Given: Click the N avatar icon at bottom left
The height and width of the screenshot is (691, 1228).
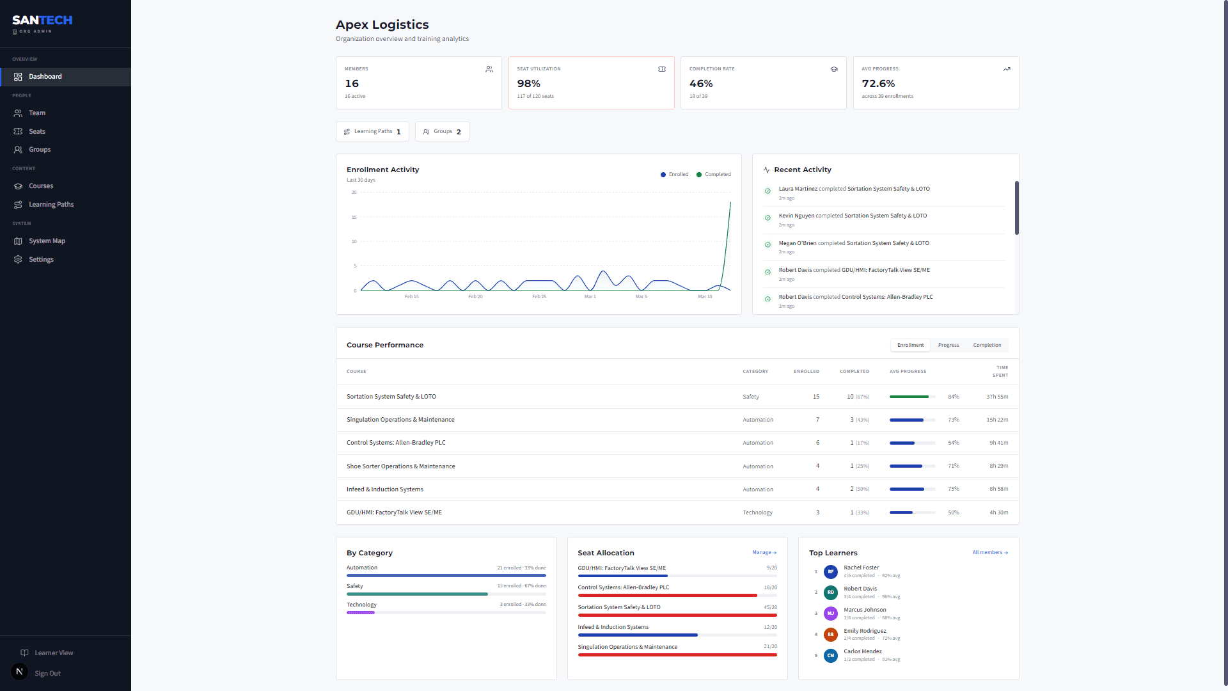Looking at the screenshot, I should 19,672.
